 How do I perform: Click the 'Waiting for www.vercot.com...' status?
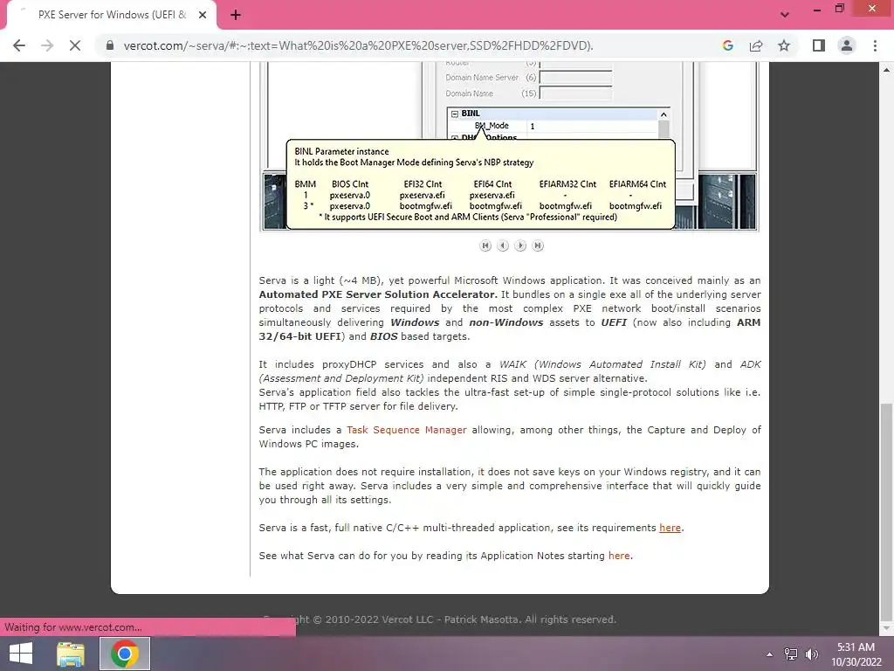point(73,627)
